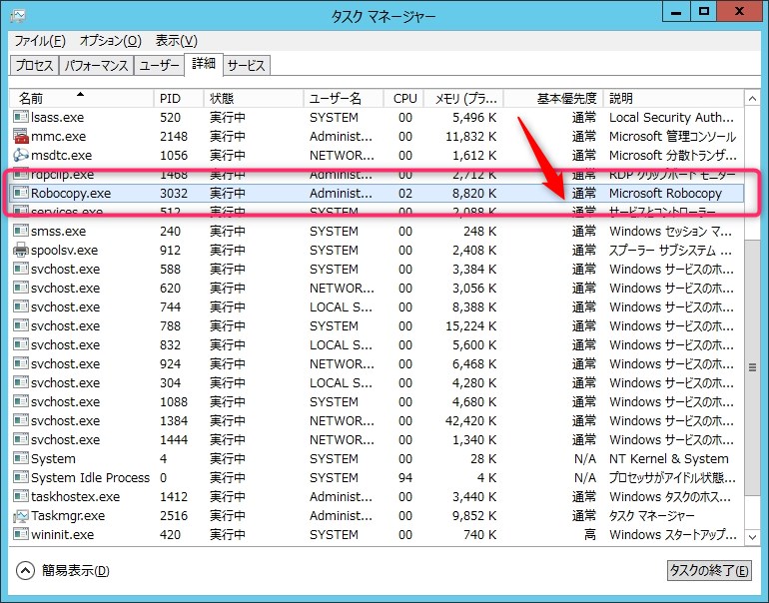This screenshot has width=769, height=603.
Task: Click the icon of svchost.exe PID 1384
Action: point(21,420)
